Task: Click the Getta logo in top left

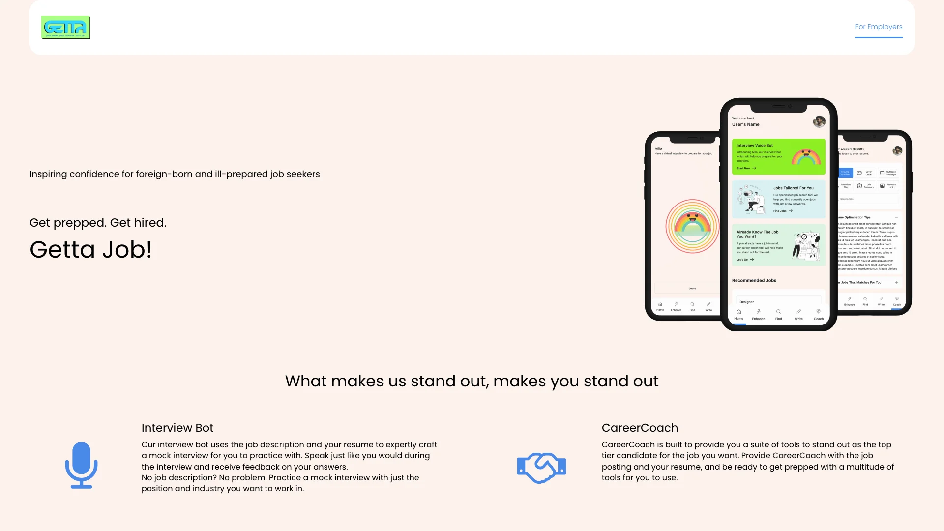Action: pos(66,27)
